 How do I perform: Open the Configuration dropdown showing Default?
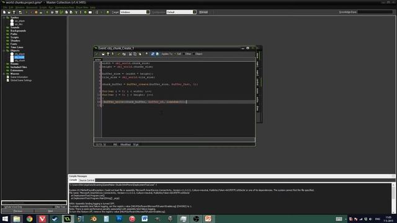click(194, 12)
